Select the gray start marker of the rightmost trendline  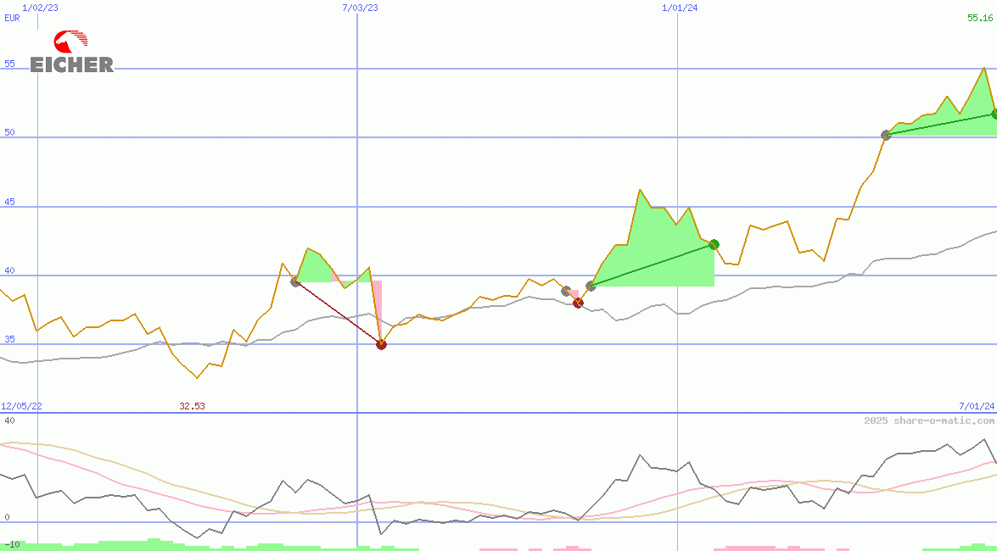(x=885, y=134)
